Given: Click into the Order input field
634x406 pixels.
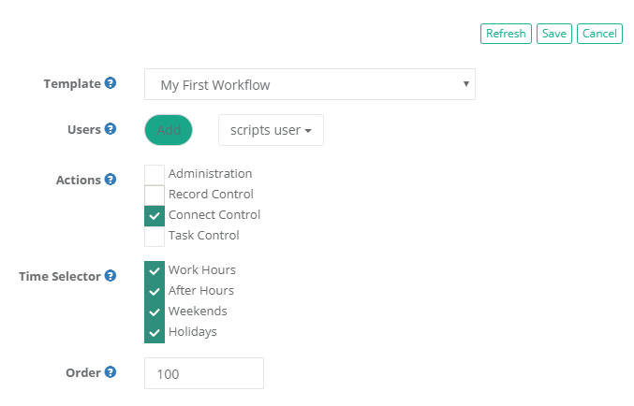Looking at the screenshot, I should coord(204,373).
